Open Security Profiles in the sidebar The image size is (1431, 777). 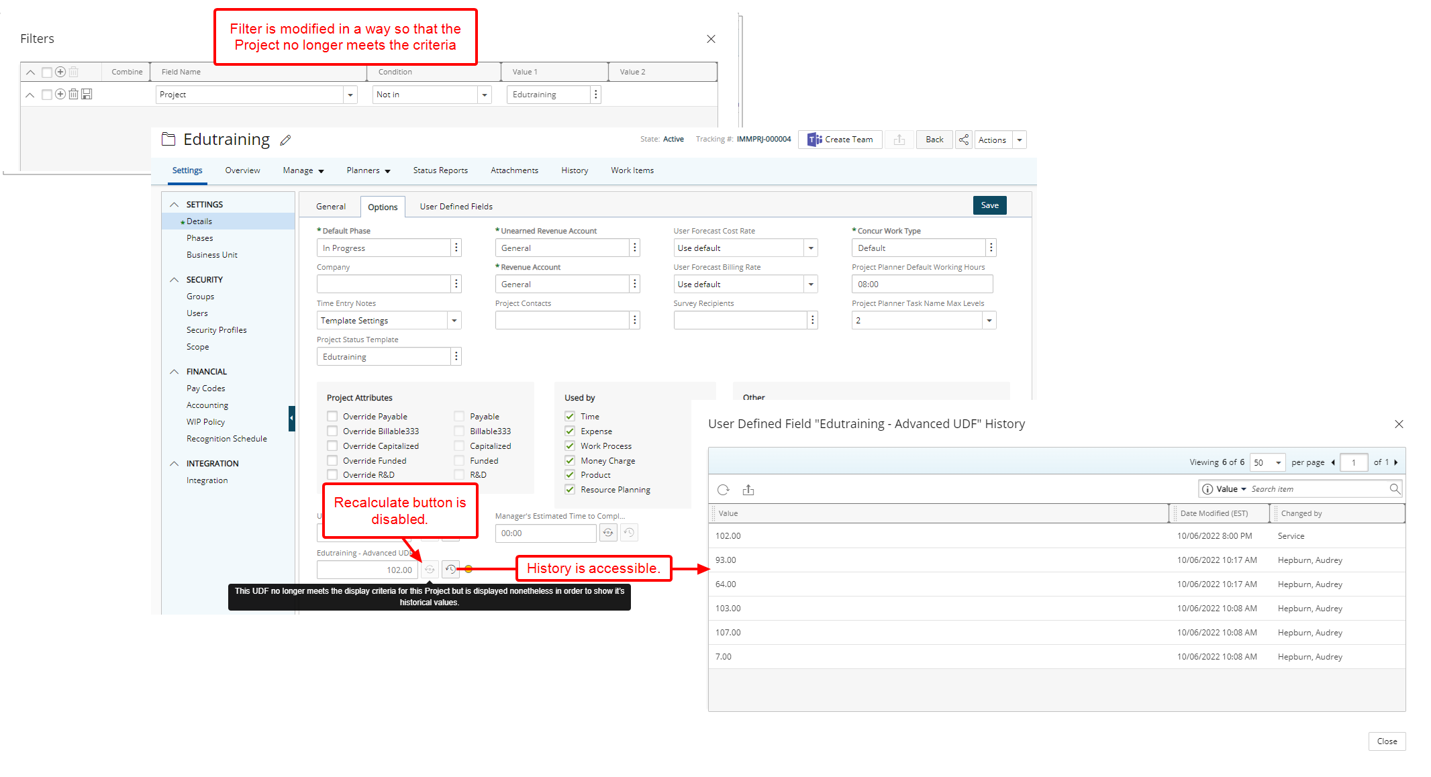pyautogui.click(x=216, y=330)
